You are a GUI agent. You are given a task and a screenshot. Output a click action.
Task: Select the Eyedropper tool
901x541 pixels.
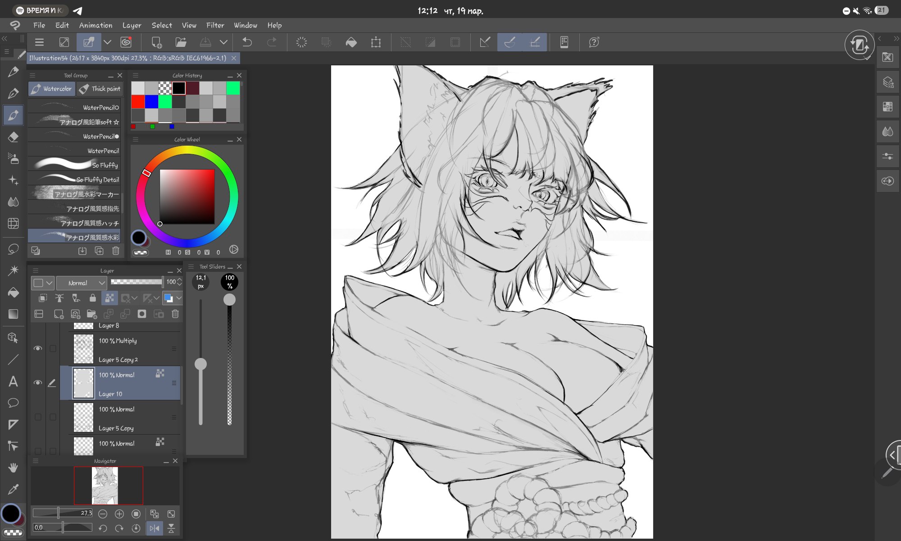point(13,489)
